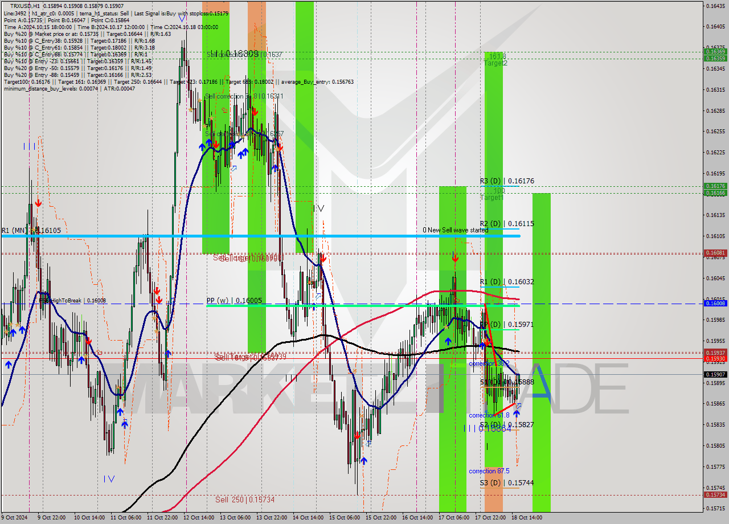Click the 0.16008 price tag on axis
This screenshot has height=524, width=729.
(715, 304)
